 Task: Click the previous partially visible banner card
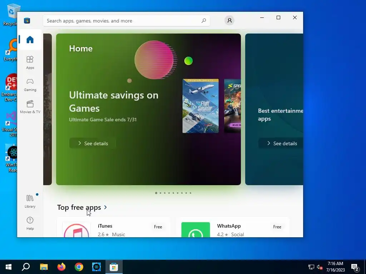click(48, 109)
